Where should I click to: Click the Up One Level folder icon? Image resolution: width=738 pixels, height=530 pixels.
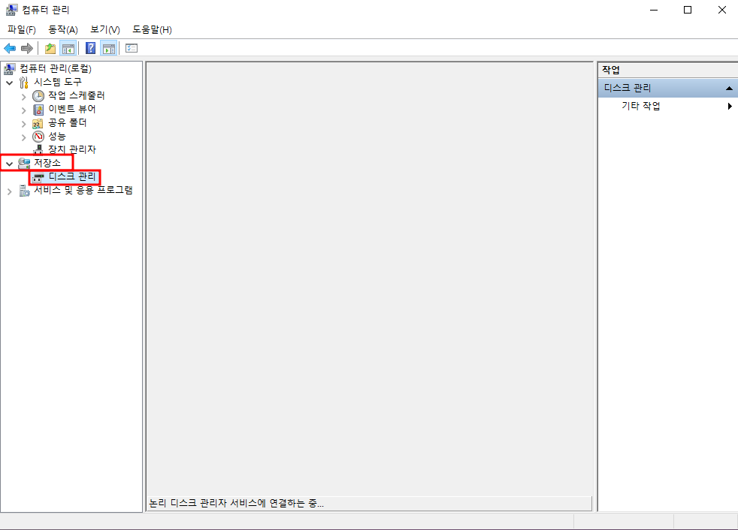pyautogui.click(x=50, y=49)
